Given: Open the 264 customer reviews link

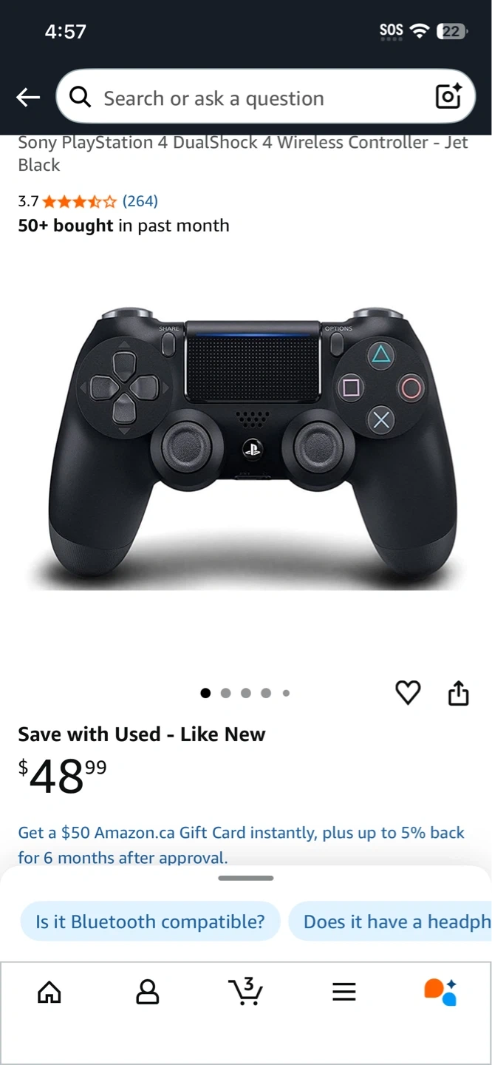Looking at the screenshot, I should pyautogui.click(x=140, y=200).
